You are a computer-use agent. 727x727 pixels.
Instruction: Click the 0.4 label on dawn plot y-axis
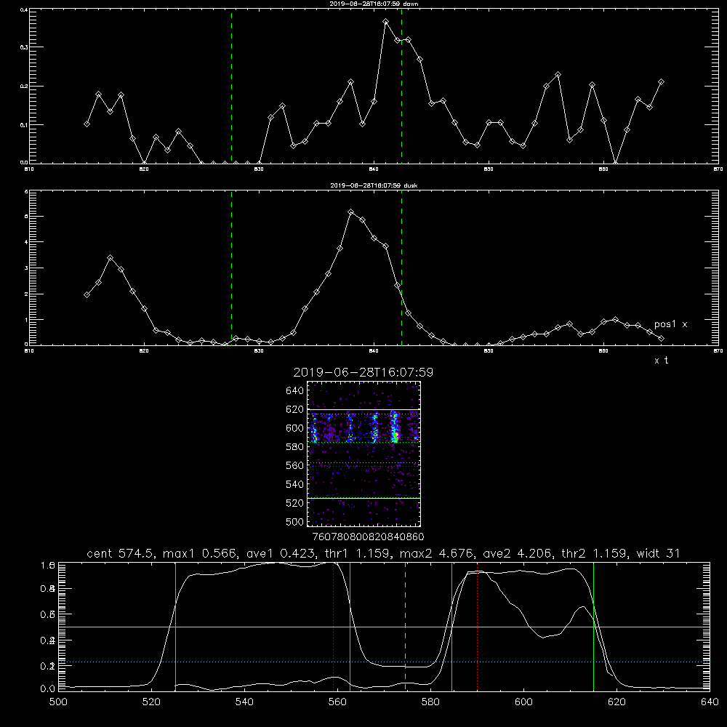25,10
